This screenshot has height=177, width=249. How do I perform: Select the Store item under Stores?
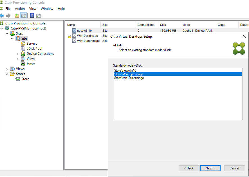[x=25, y=79]
